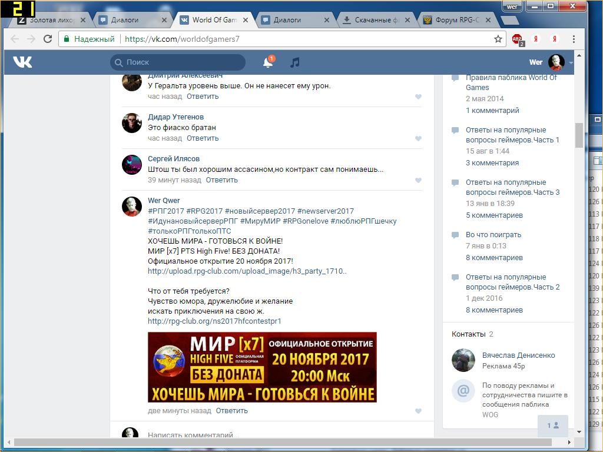Open the 'Дидар Утегенов' profile name link

click(175, 117)
